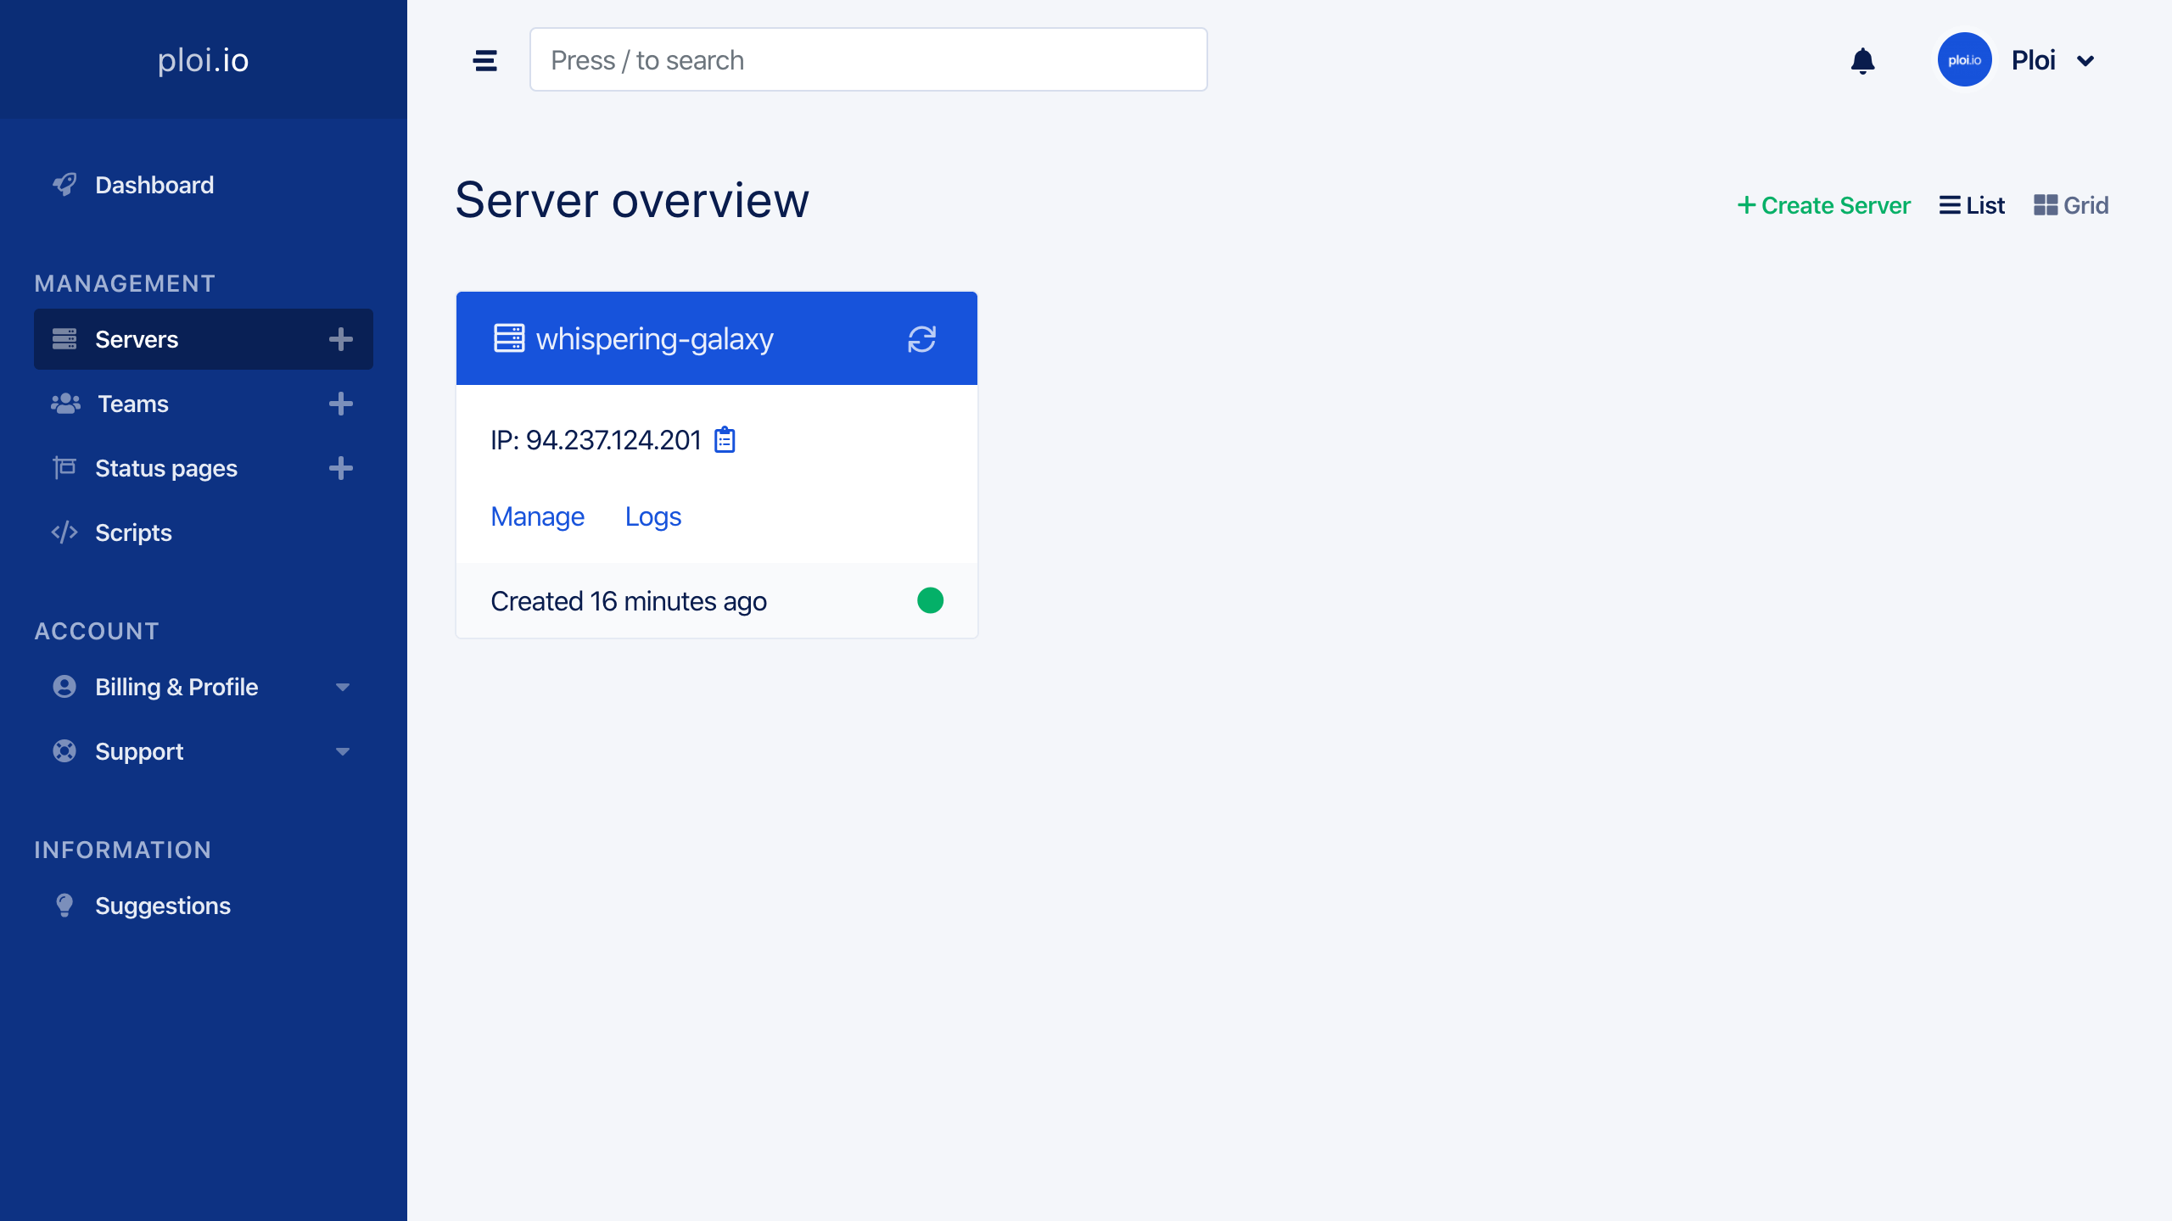Image resolution: width=2172 pixels, height=1221 pixels.
Task: Click the notification bell icon
Action: [x=1862, y=60]
